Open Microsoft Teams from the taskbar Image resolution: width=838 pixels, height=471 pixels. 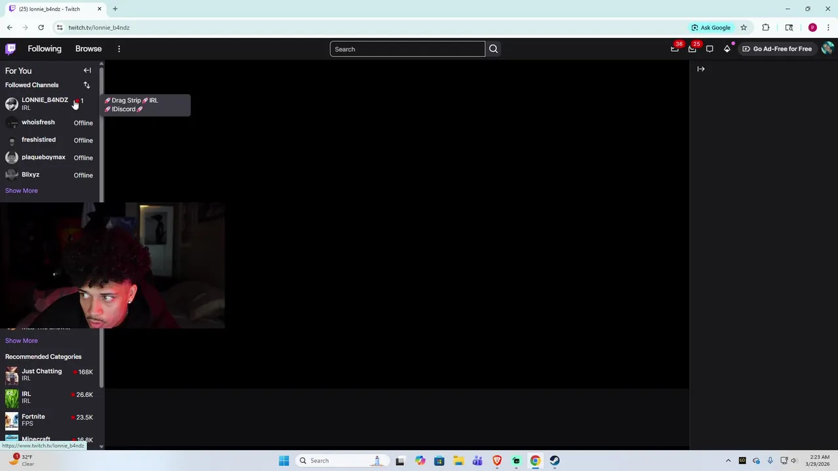tap(477, 461)
